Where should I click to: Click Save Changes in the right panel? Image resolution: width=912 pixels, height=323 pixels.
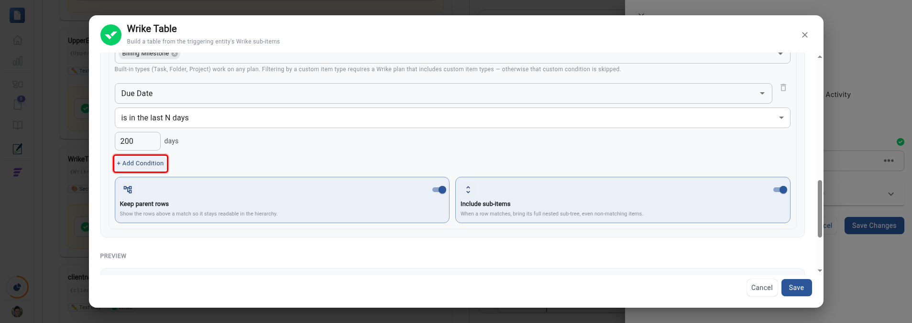click(x=874, y=226)
